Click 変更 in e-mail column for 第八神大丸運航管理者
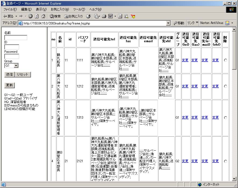 [205, 118]
